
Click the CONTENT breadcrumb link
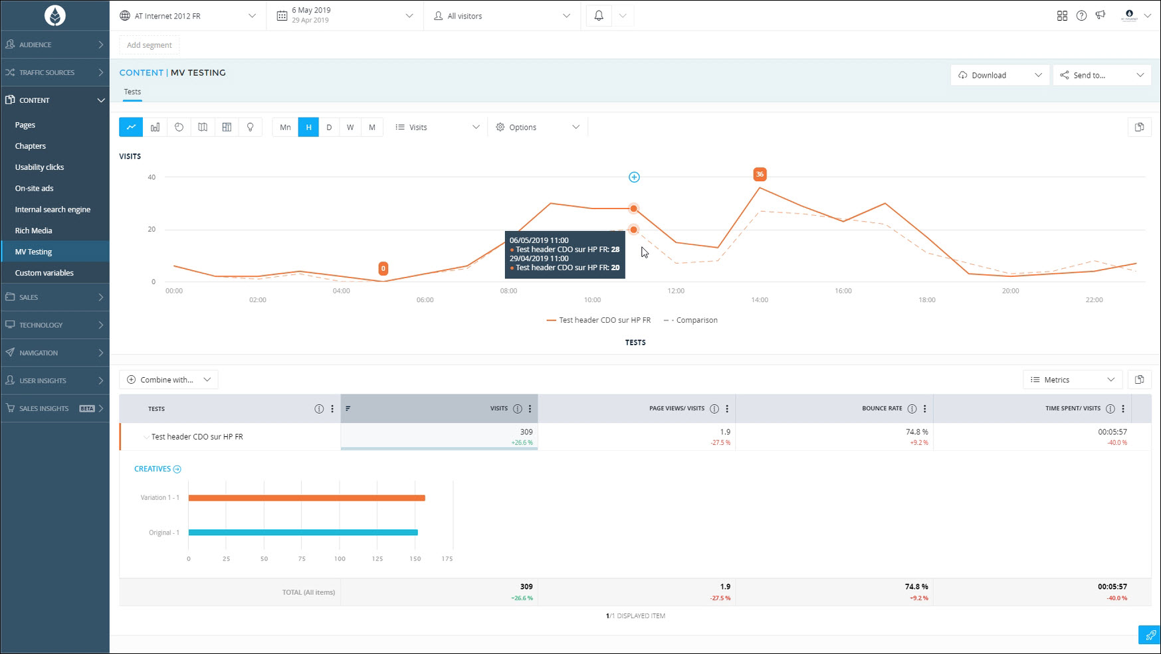[x=141, y=72]
